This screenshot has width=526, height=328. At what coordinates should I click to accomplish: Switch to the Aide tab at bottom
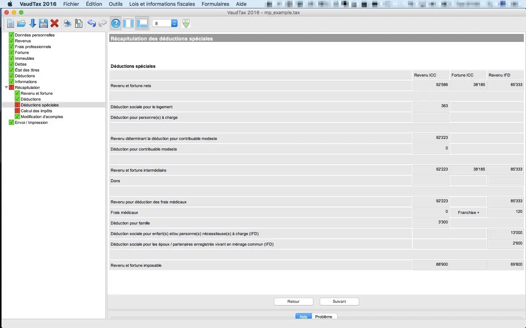pos(304,317)
